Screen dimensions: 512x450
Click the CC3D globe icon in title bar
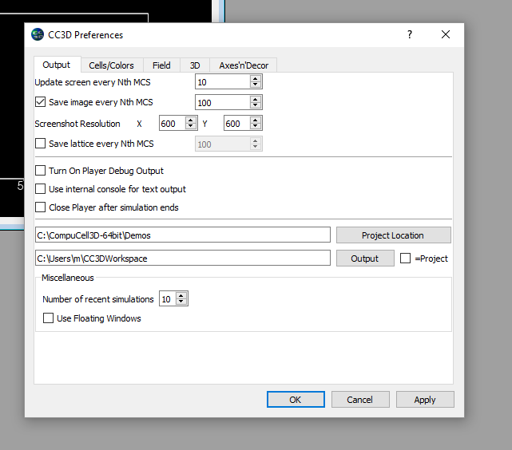click(38, 34)
